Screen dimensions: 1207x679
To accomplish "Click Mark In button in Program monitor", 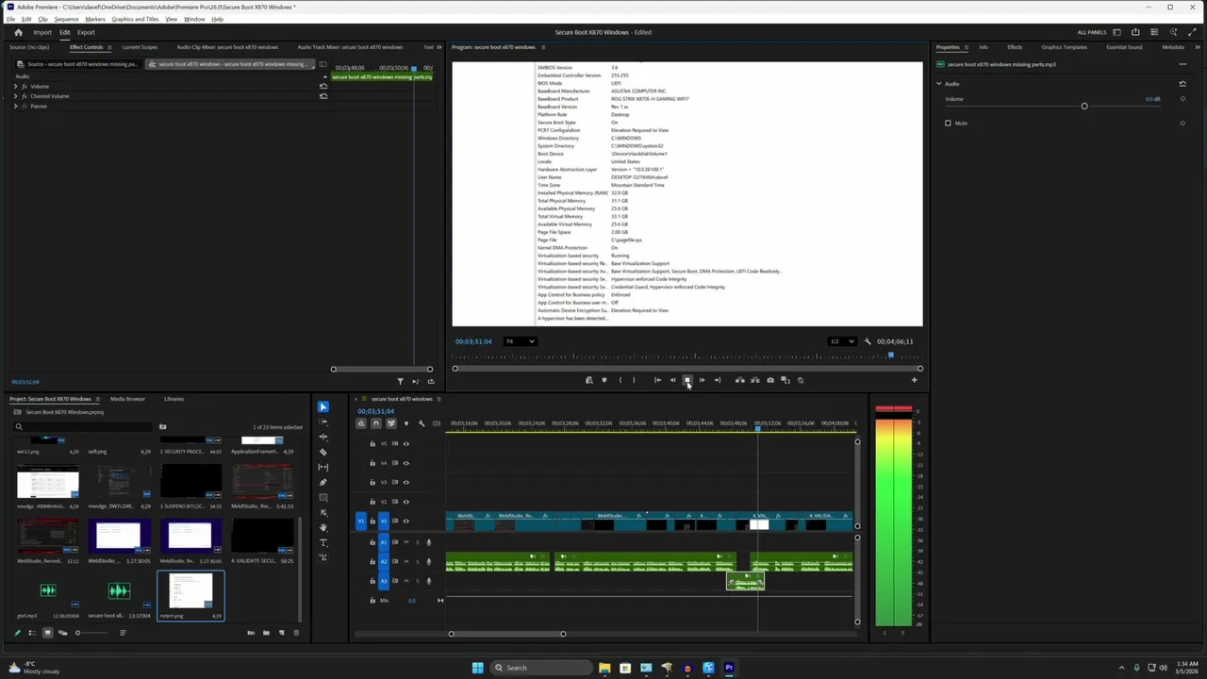I will tap(620, 380).
